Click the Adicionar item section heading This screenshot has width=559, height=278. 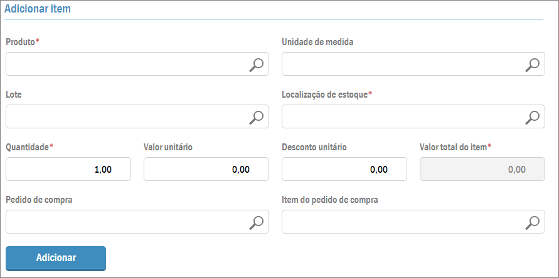[x=38, y=9]
